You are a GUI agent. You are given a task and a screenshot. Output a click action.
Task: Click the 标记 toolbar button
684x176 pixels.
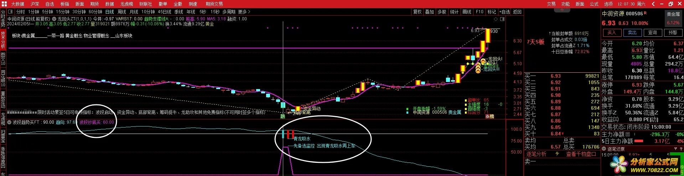pyautogui.click(x=492, y=12)
